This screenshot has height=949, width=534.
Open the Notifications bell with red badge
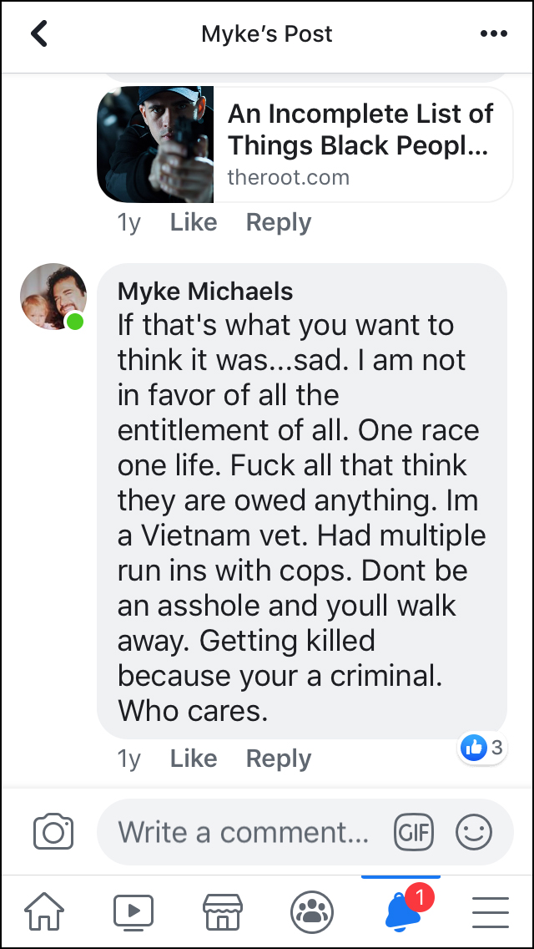(x=402, y=911)
